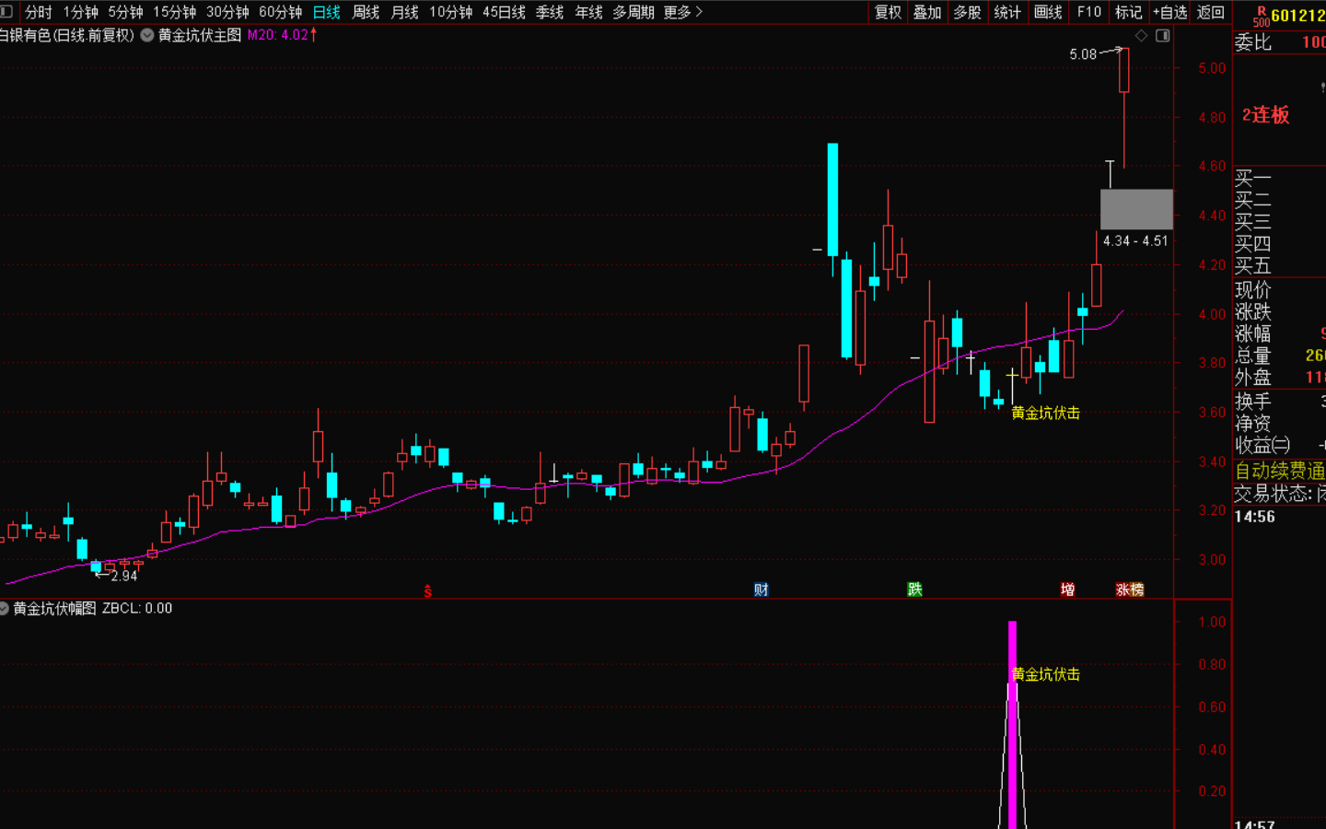Click the gray 4.34 - 4.51 gap box
The image size is (1326, 829).
click(x=1136, y=209)
